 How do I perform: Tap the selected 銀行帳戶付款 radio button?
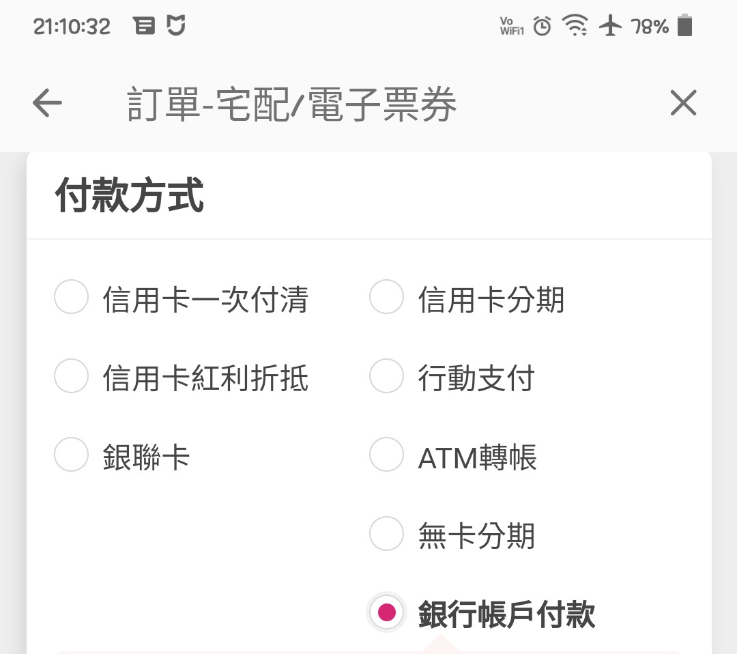point(387,612)
